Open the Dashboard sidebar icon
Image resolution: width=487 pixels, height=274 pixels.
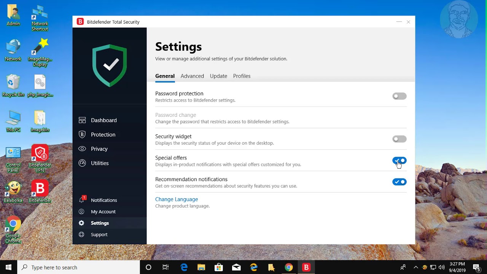(82, 120)
